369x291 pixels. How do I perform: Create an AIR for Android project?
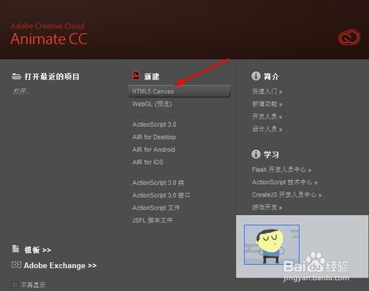[x=154, y=150]
